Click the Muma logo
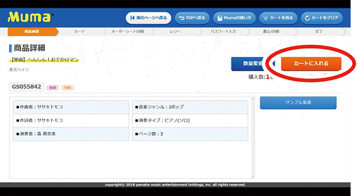 click(x=30, y=17)
